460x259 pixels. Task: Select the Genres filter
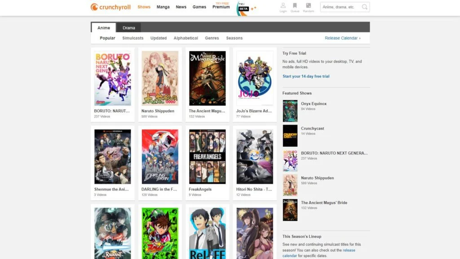click(212, 38)
